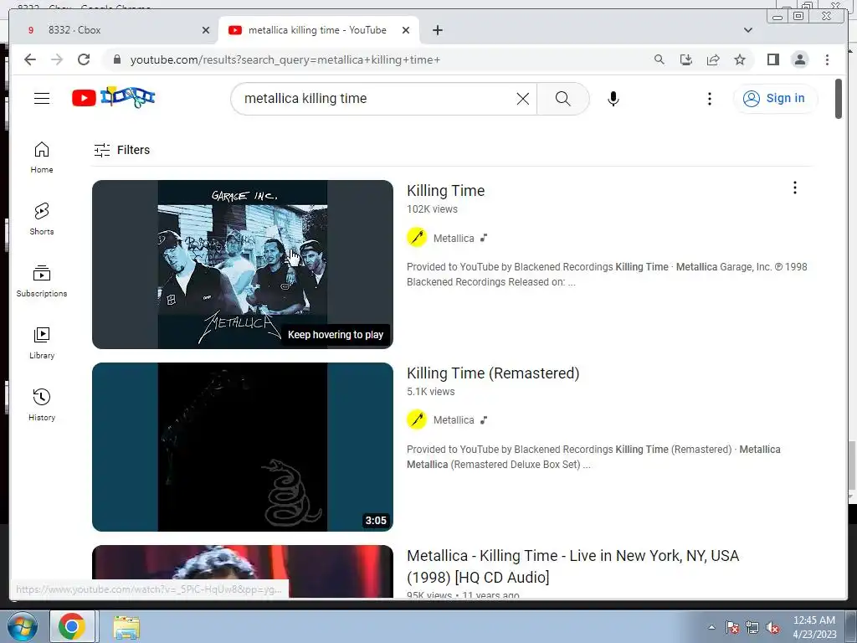Click the Action Center flag icon

pyautogui.click(x=732, y=627)
